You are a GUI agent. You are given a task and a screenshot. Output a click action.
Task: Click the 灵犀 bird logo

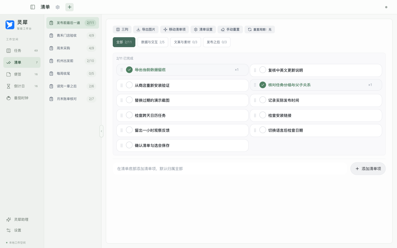click(10, 25)
